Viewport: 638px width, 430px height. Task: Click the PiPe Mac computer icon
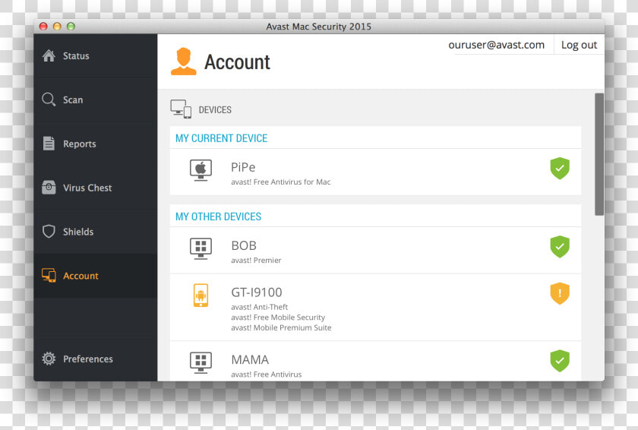[x=201, y=170]
